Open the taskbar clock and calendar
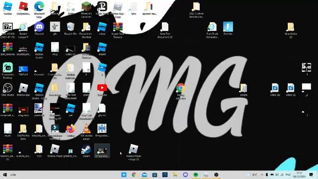 click(299, 175)
